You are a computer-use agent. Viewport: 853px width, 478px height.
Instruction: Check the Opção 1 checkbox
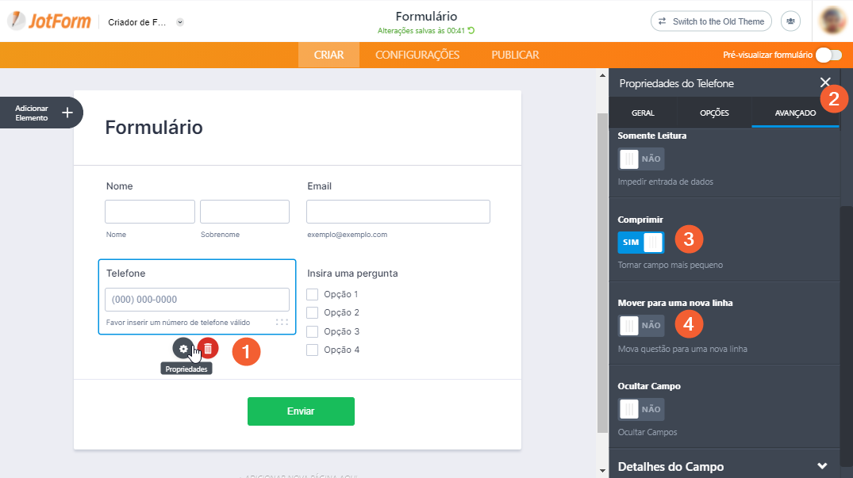pos(313,294)
